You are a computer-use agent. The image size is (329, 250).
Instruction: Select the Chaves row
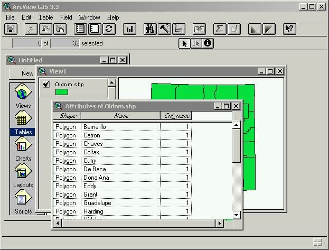[123, 144]
